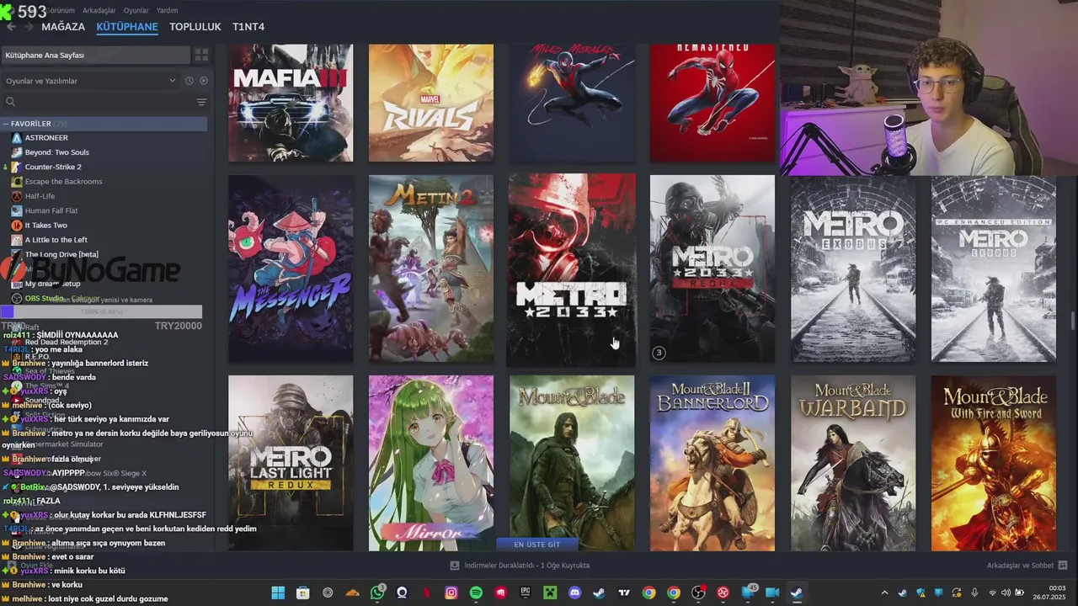Open the Spider-Man Remastered cover

712,103
